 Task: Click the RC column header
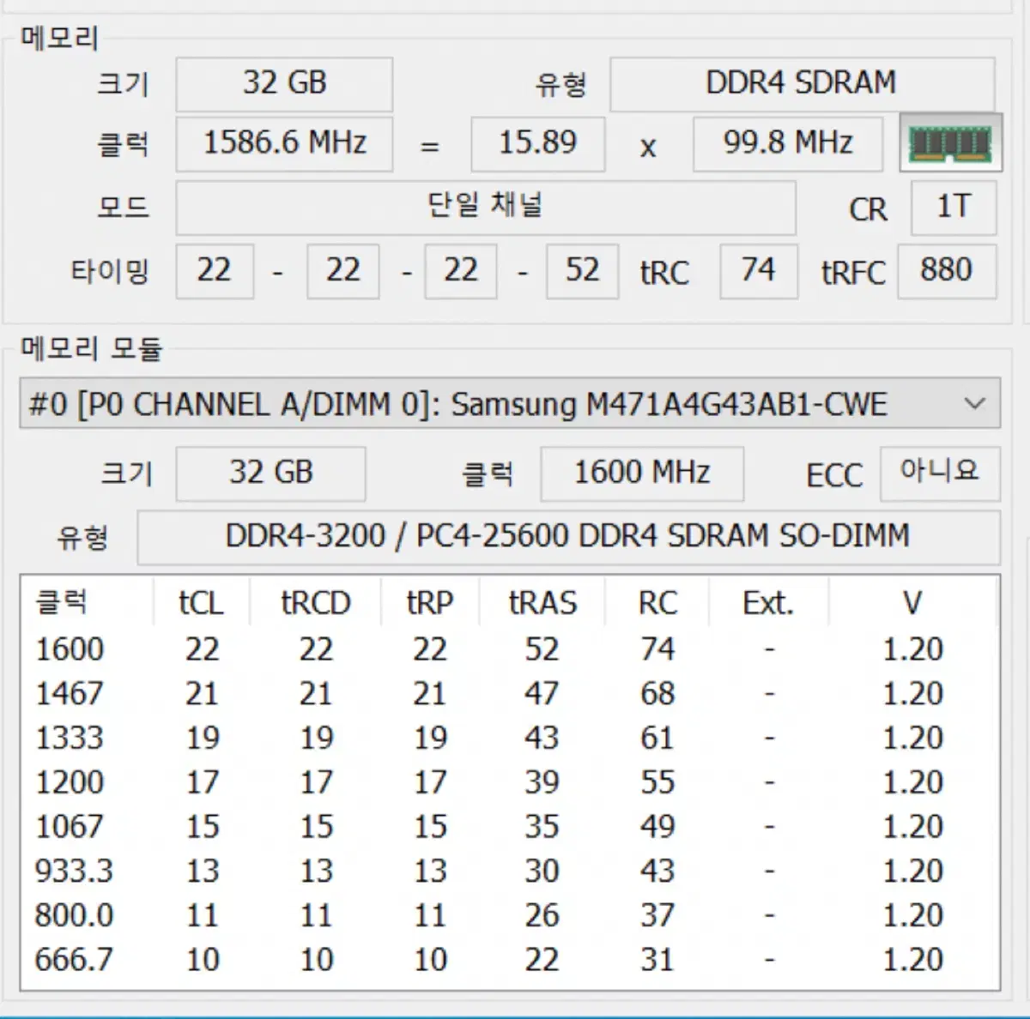coord(657,603)
